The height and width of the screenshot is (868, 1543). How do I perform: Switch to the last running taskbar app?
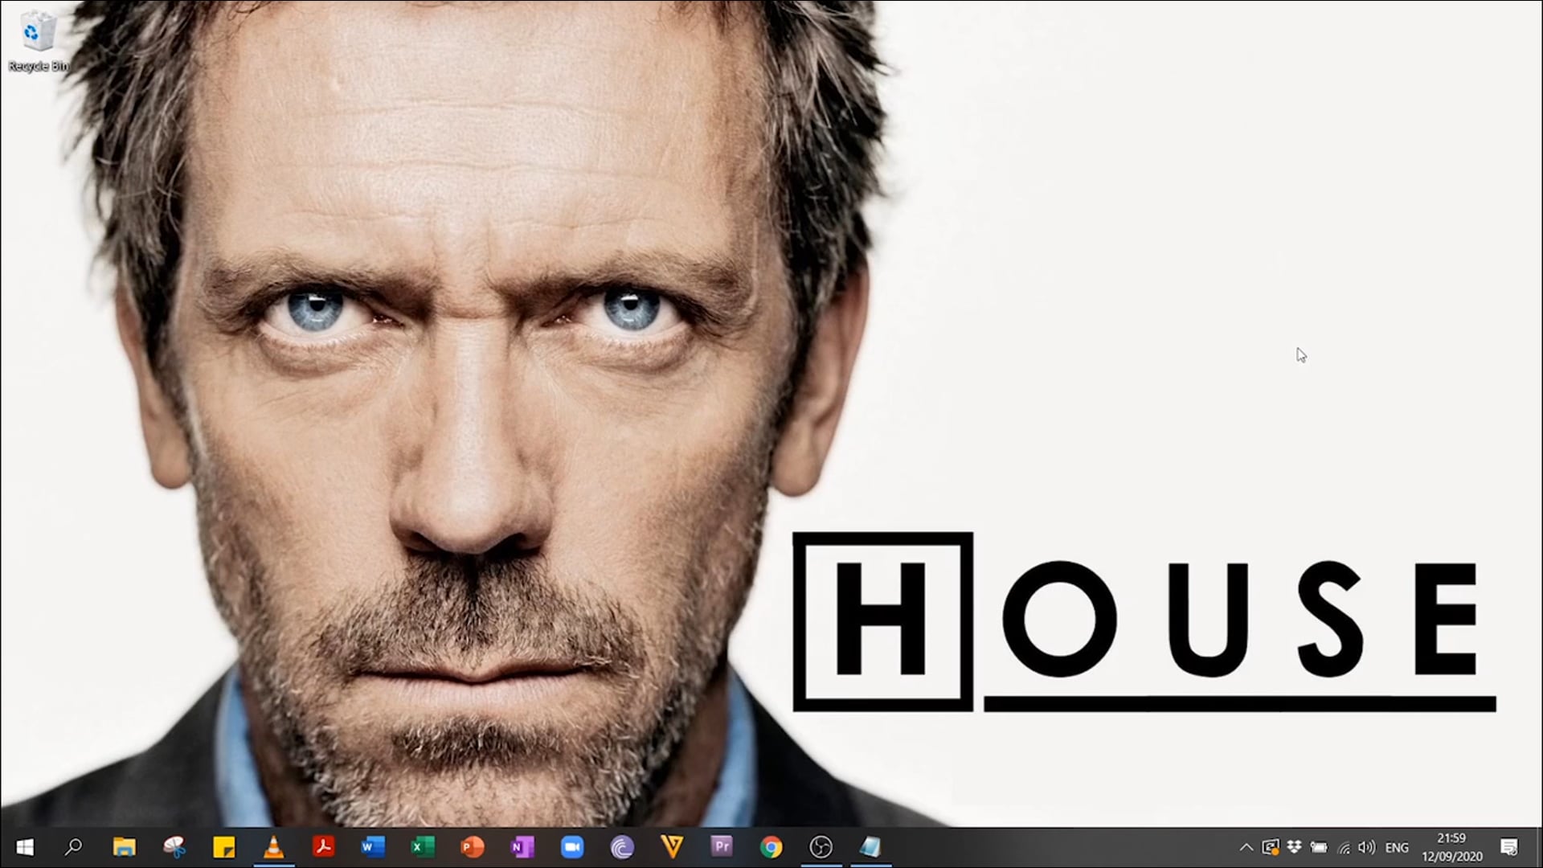coord(871,847)
